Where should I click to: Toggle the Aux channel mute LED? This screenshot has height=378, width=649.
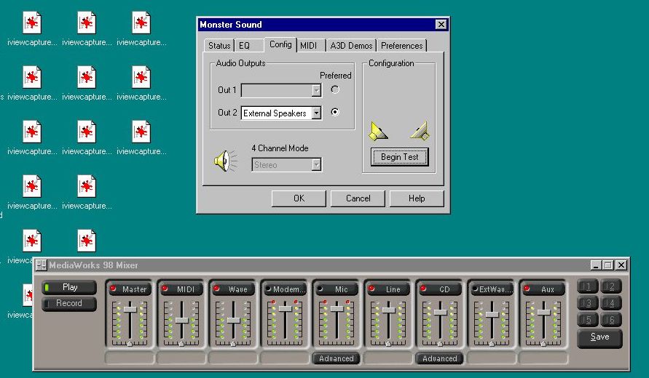coord(527,289)
